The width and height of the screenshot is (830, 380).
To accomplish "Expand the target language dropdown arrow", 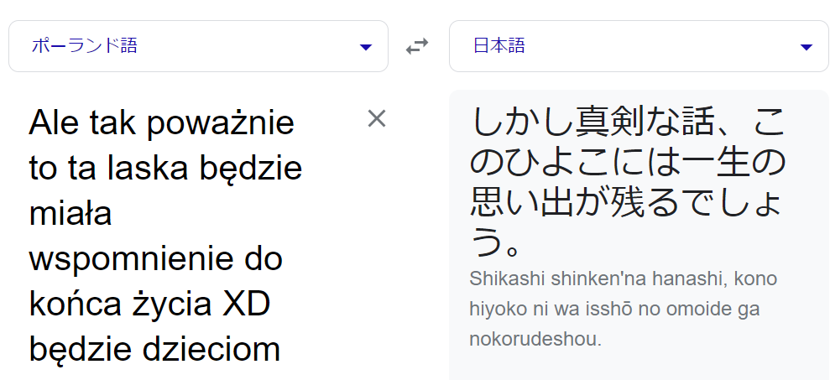I will click(807, 47).
